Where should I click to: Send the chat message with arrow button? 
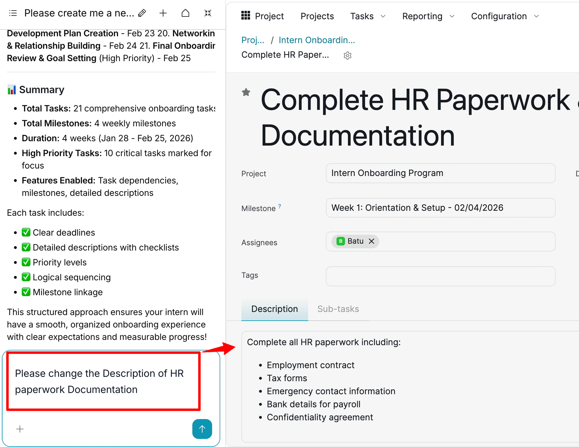click(x=202, y=429)
